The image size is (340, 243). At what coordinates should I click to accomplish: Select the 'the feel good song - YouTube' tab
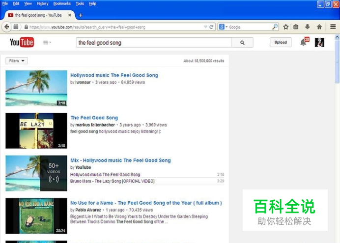coord(39,15)
